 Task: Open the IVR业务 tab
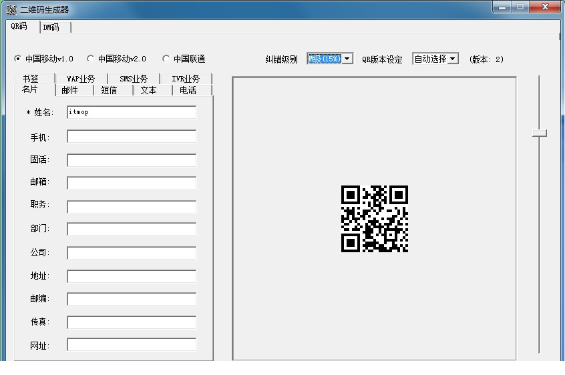186,79
